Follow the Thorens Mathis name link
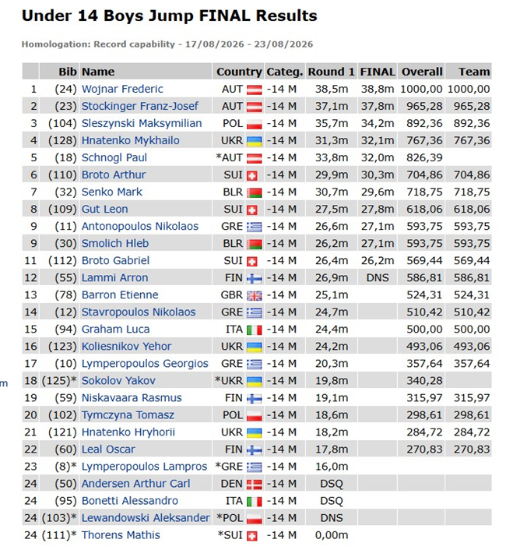Image resolution: width=513 pixels, height=557 pixels. point(121,534)
